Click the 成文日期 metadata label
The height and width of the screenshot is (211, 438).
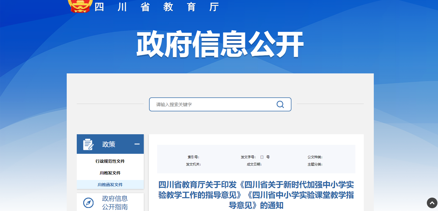click(254, 164)
